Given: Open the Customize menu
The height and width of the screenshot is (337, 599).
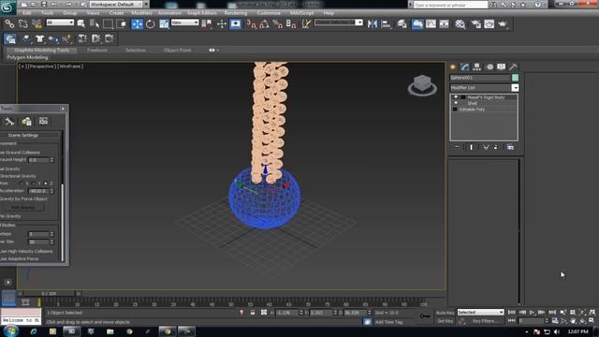Looking at the screenshot, I should [x=269, y=13].
